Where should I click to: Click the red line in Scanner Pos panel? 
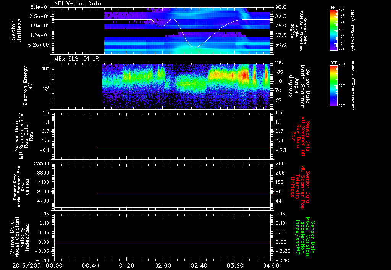point(184,194)
